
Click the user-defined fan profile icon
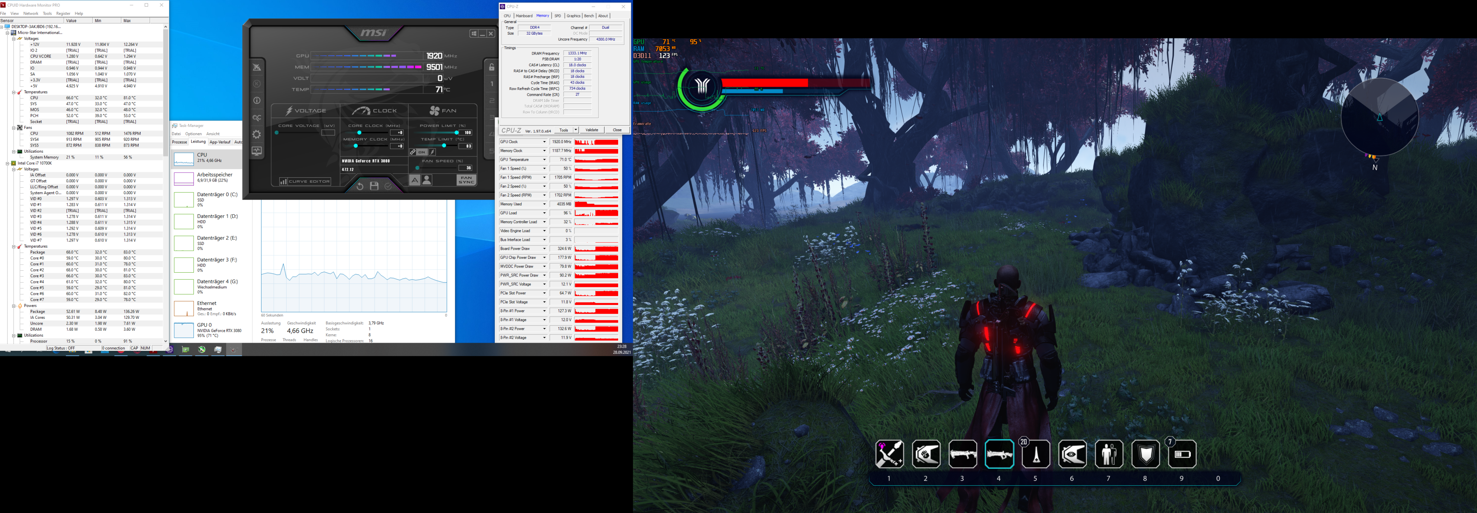point(427,180)
